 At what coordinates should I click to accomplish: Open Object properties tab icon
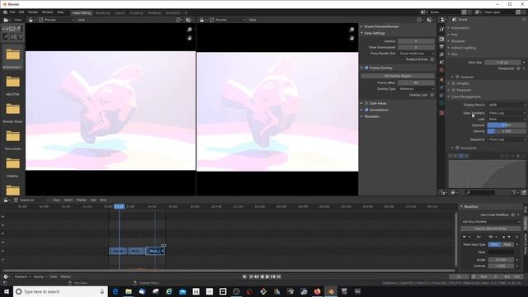[x=442, y=80]
